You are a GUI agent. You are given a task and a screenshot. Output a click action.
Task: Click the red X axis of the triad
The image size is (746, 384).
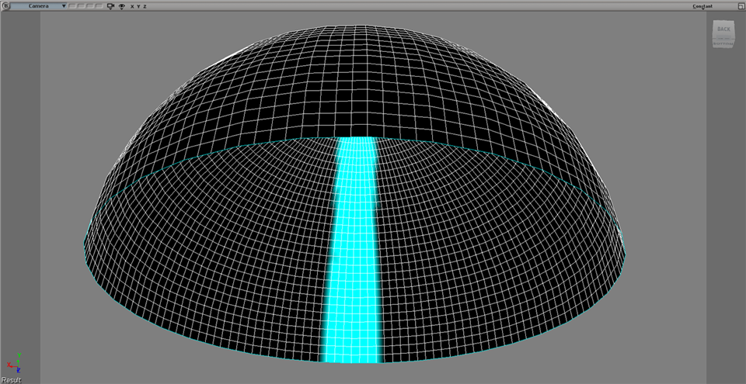[x=10, y=365]
